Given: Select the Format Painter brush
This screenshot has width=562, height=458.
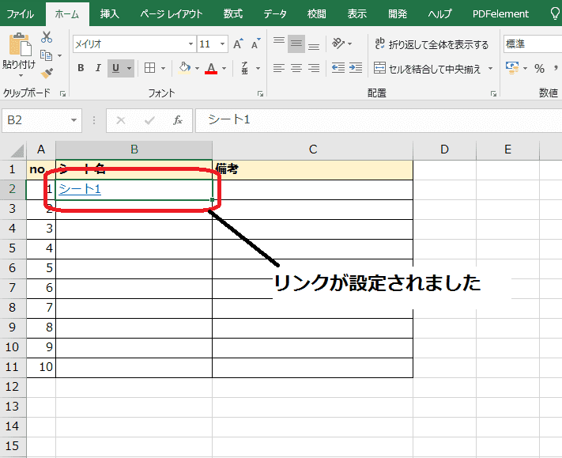Looking at the screenshot, I should [47, 73].
